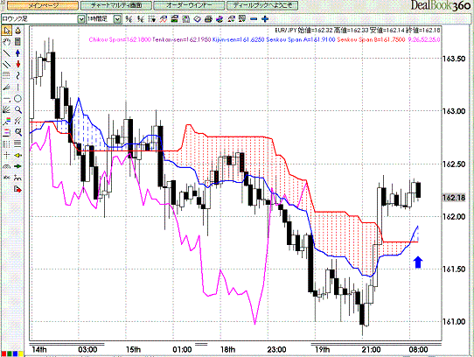
Task: Click the 23:00 time axis label
Action: coord(276,350)
